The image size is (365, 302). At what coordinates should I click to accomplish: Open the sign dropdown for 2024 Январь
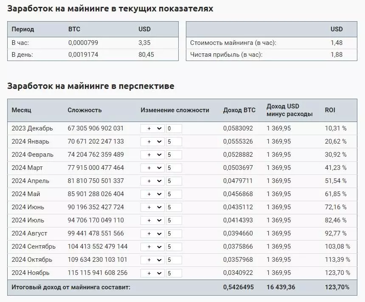pos(152,141)
